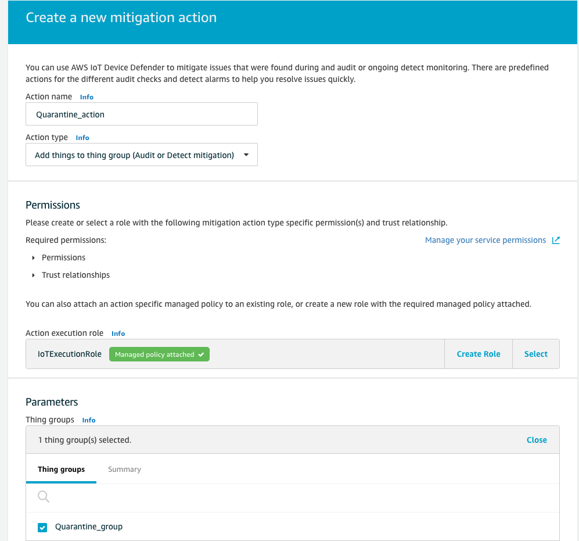579x541 pixels.
Task: Click the checkmark on the Managed policy badge
Action: pos(202,354)
